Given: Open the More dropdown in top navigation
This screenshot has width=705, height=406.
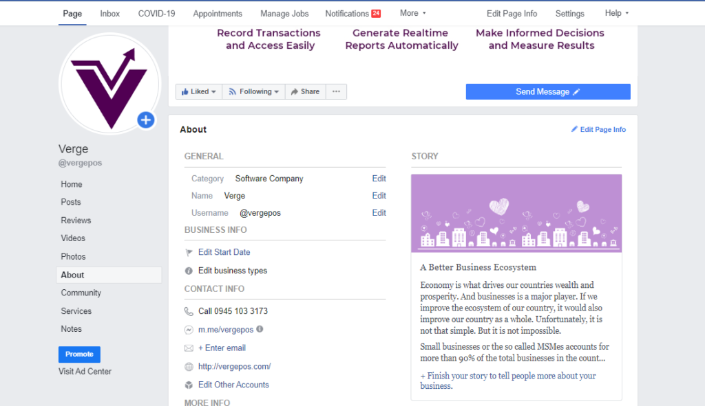Looking at the screenshot, I should pyautogui.click(x=412, y=13).
